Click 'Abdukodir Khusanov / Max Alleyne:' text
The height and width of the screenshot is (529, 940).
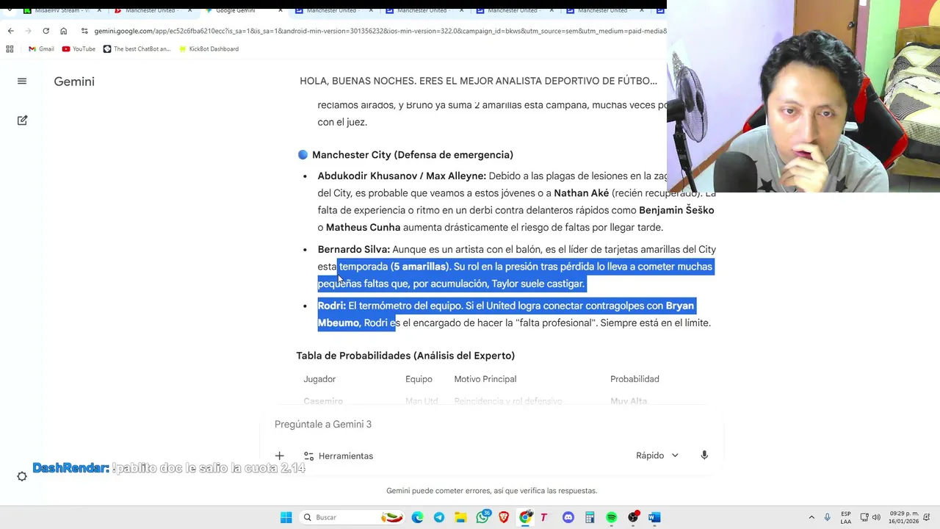pos(402,176)
